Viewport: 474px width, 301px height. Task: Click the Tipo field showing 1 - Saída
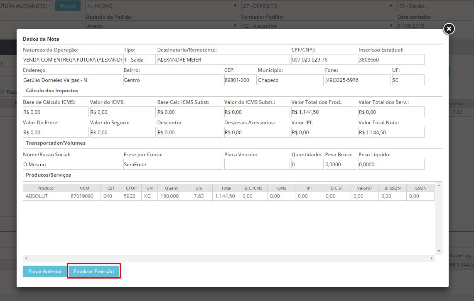(x=139, y=59)
